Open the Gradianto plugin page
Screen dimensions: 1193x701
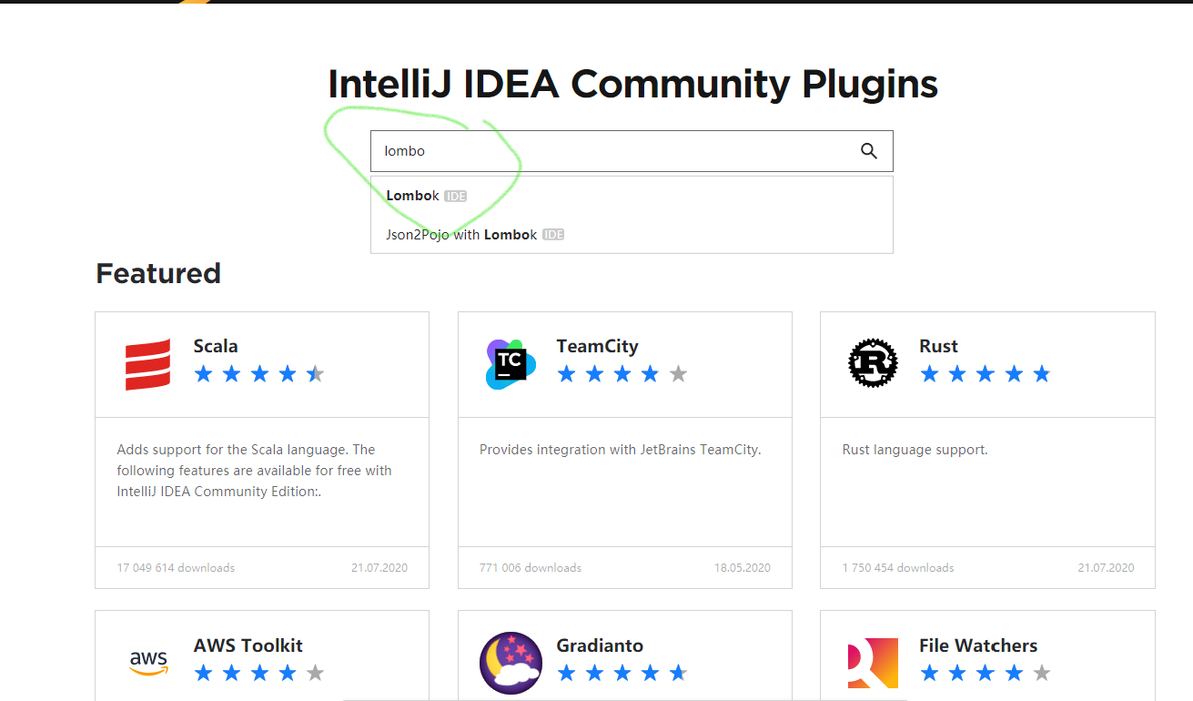point(601,645)
